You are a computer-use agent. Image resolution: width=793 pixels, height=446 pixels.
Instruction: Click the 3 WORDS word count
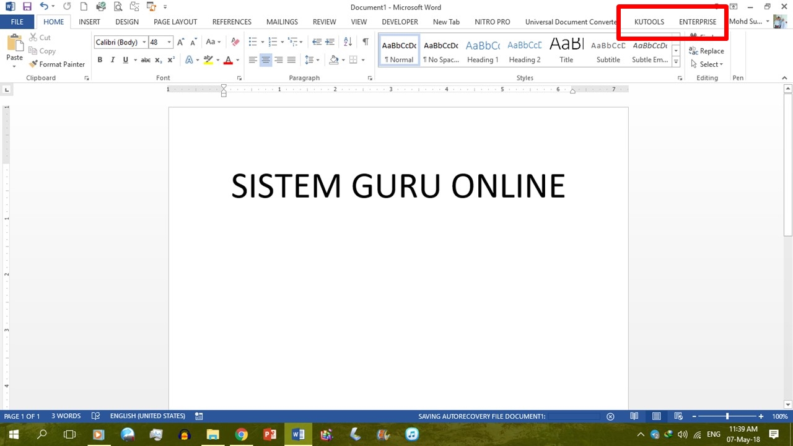[66, 416]
